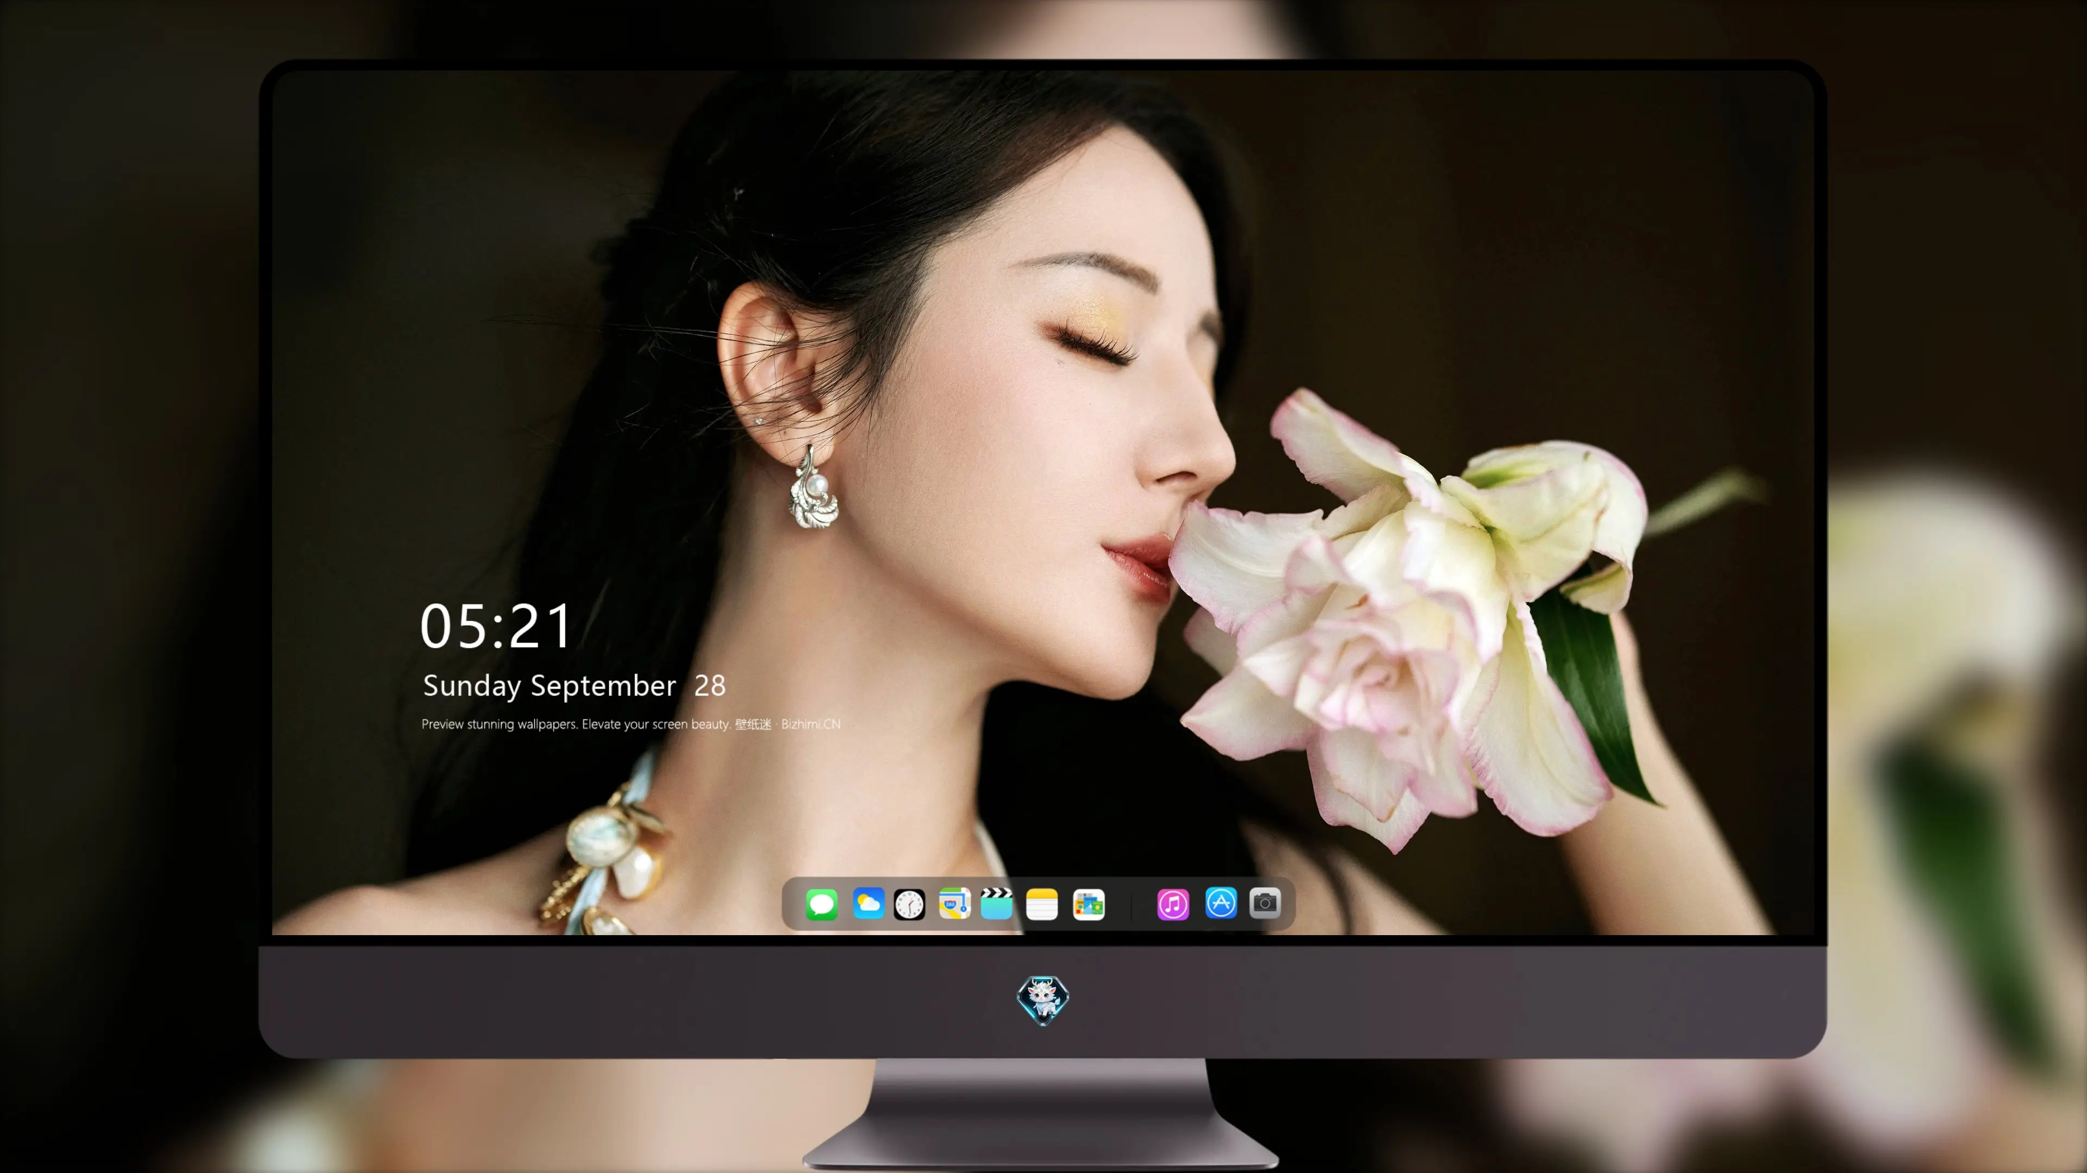Click the 05:21 clock display
The width and height of the screenshot is (2087, 1173).
pyautogui.click(x=496, y=626)
